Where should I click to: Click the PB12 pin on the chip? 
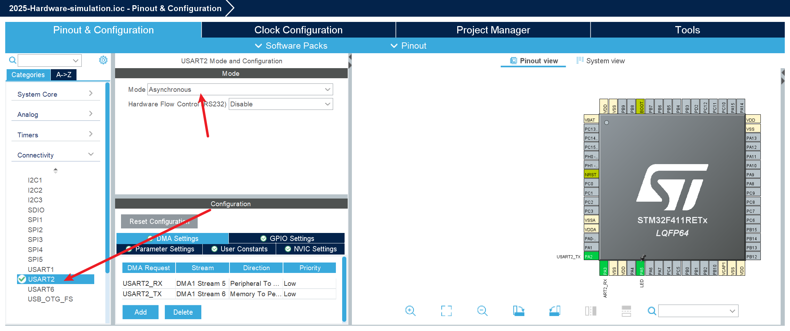tap(753, 256)
